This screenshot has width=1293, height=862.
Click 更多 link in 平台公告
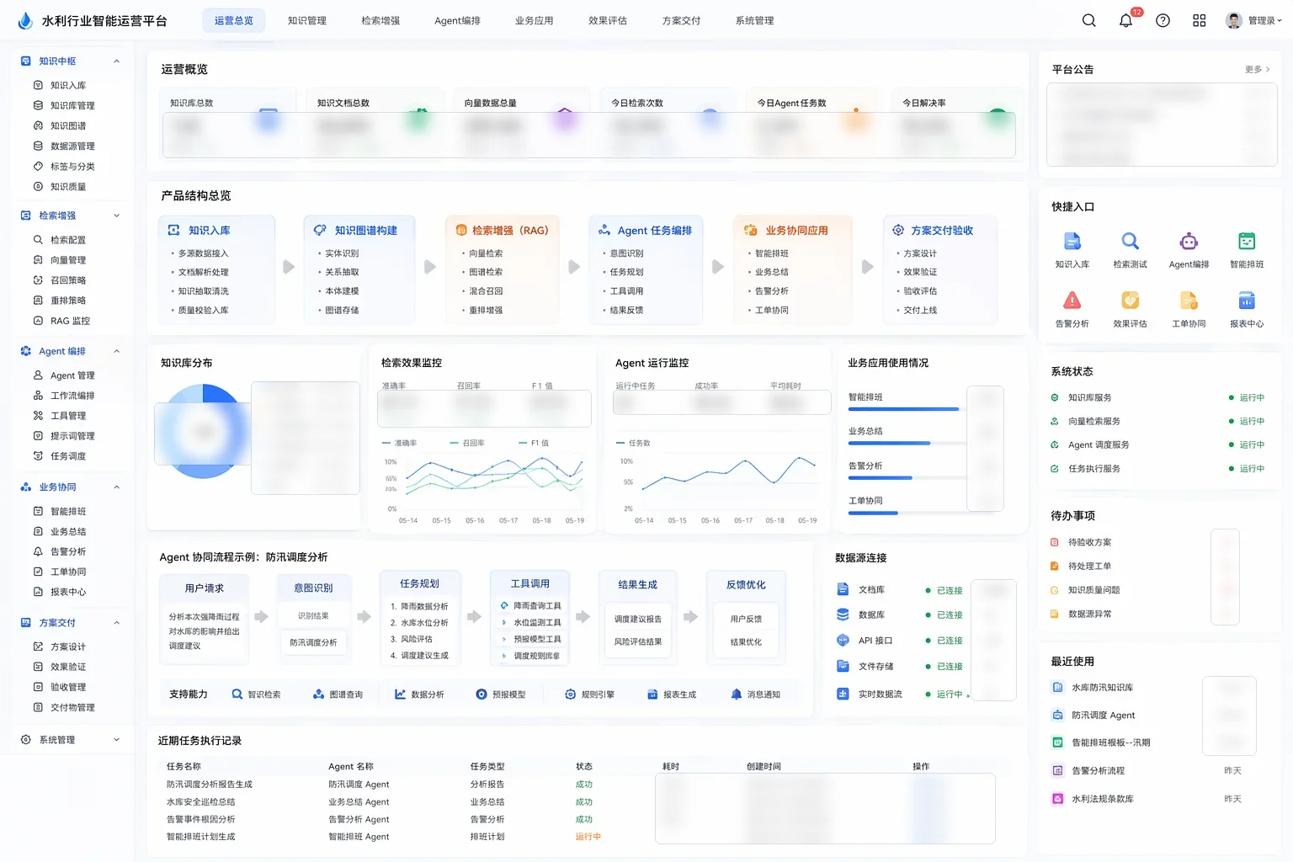click(x=1258, y=70)
